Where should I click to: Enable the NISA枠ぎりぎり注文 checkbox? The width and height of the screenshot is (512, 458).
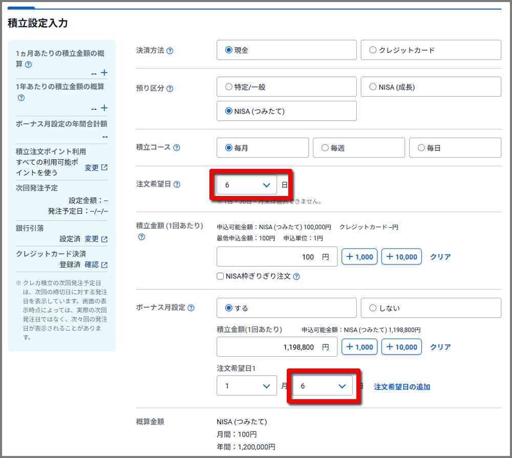(220, 276)
